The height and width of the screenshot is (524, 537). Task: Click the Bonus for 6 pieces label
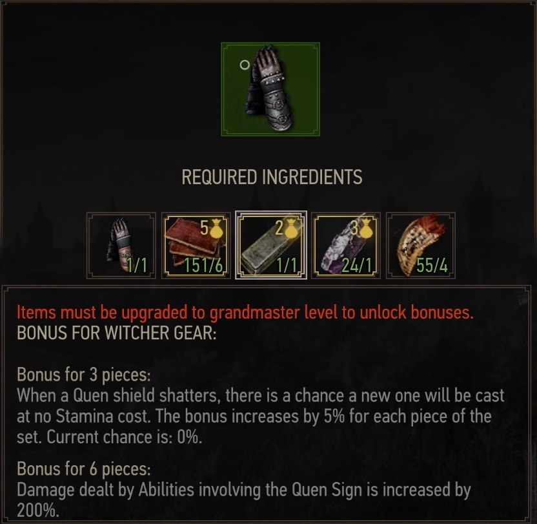click(84, 469)
